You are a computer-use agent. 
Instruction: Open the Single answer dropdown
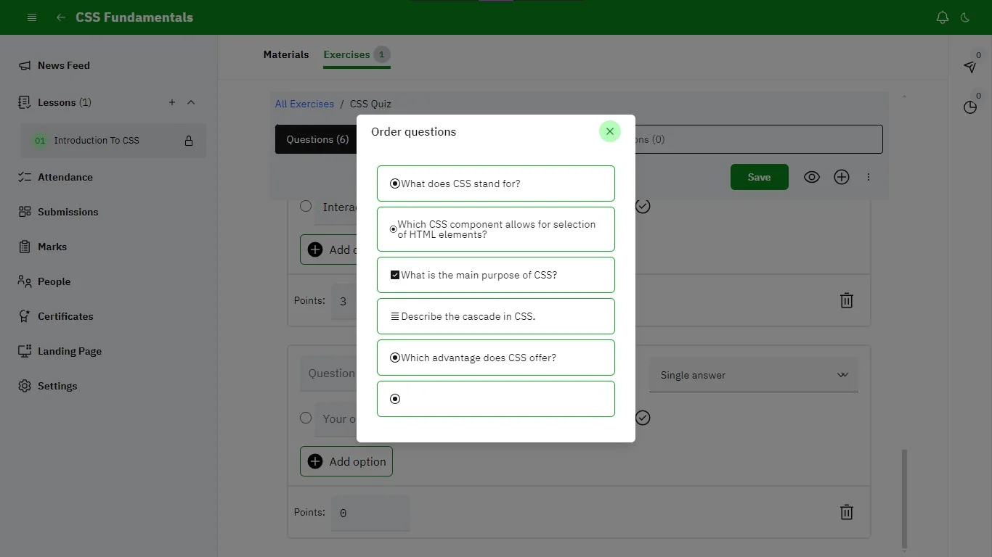753,375
